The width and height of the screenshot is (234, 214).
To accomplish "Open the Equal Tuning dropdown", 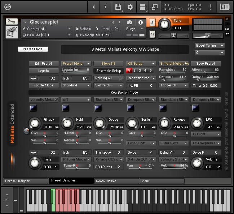I will coord(209,46).
